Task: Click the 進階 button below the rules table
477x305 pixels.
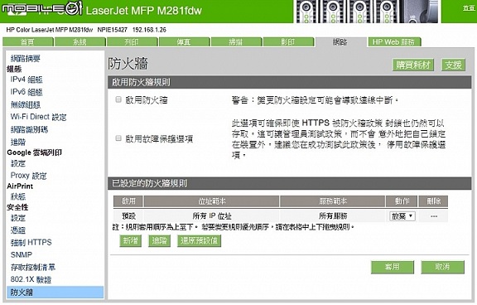Action: (x=159, y=241)
